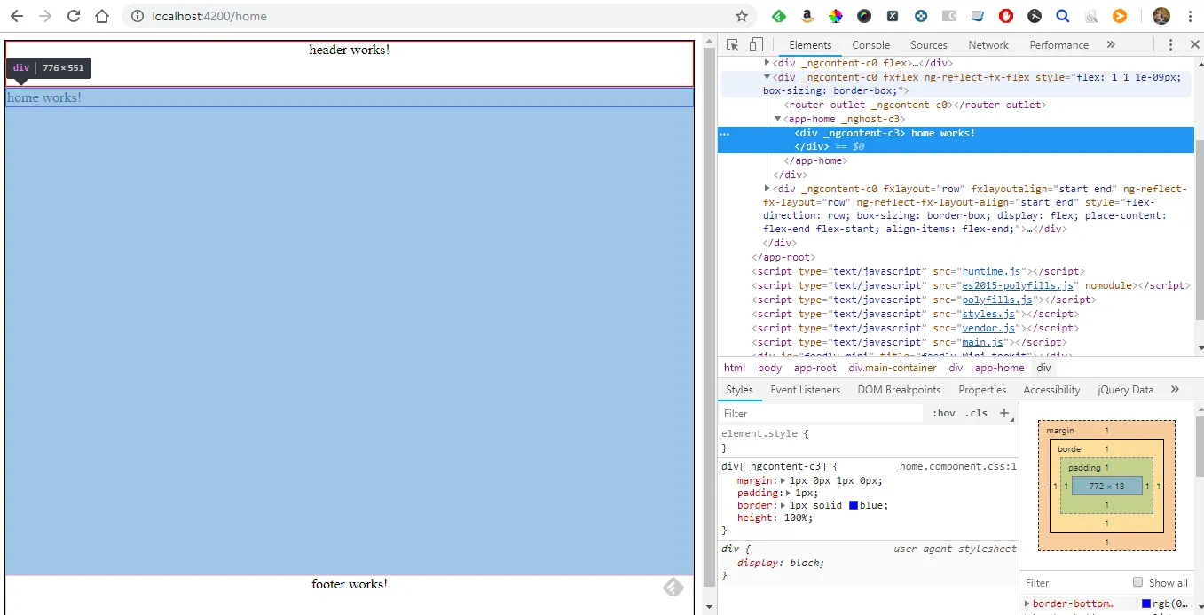Open the red stop-hand adblock extension
The image size is (1204, 615).
[x=1005, y=16]
